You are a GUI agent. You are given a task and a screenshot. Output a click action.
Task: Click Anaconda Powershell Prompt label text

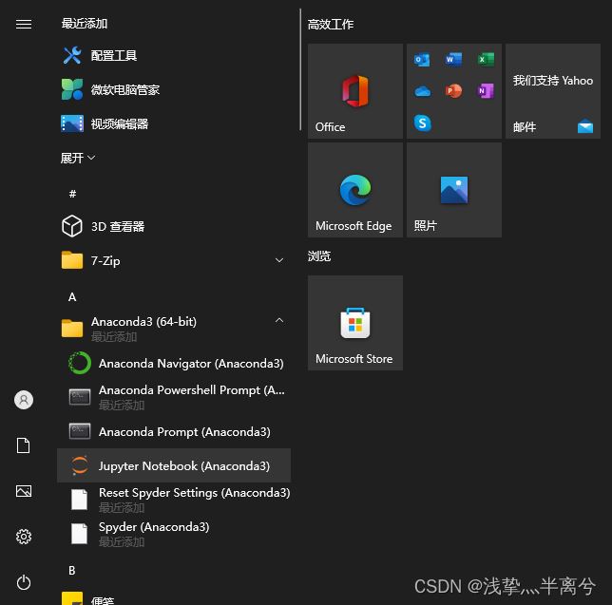tap(192, 389)
